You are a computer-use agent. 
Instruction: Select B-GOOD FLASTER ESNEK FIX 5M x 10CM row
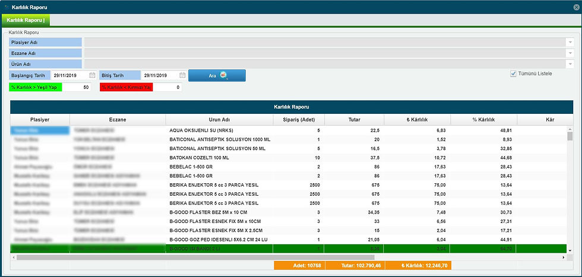click(x=289, y=221)
